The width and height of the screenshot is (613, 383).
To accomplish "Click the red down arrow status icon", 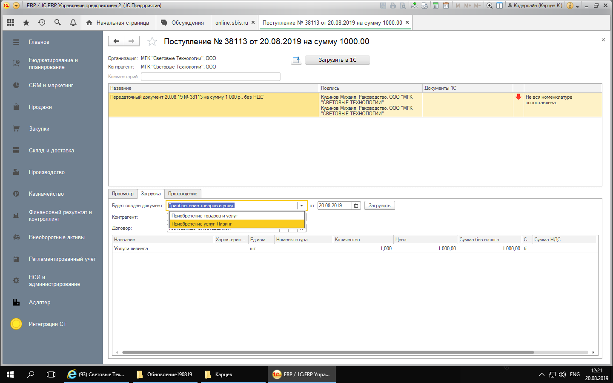I will (518, 97).
